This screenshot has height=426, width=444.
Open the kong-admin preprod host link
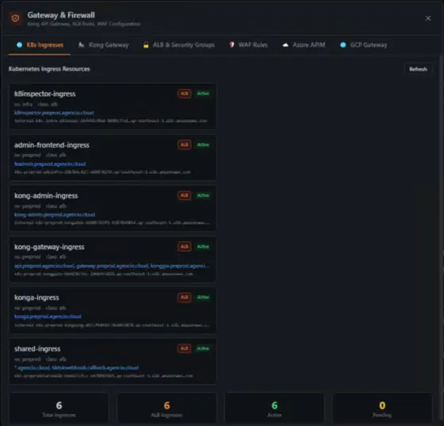pos(55,215)
